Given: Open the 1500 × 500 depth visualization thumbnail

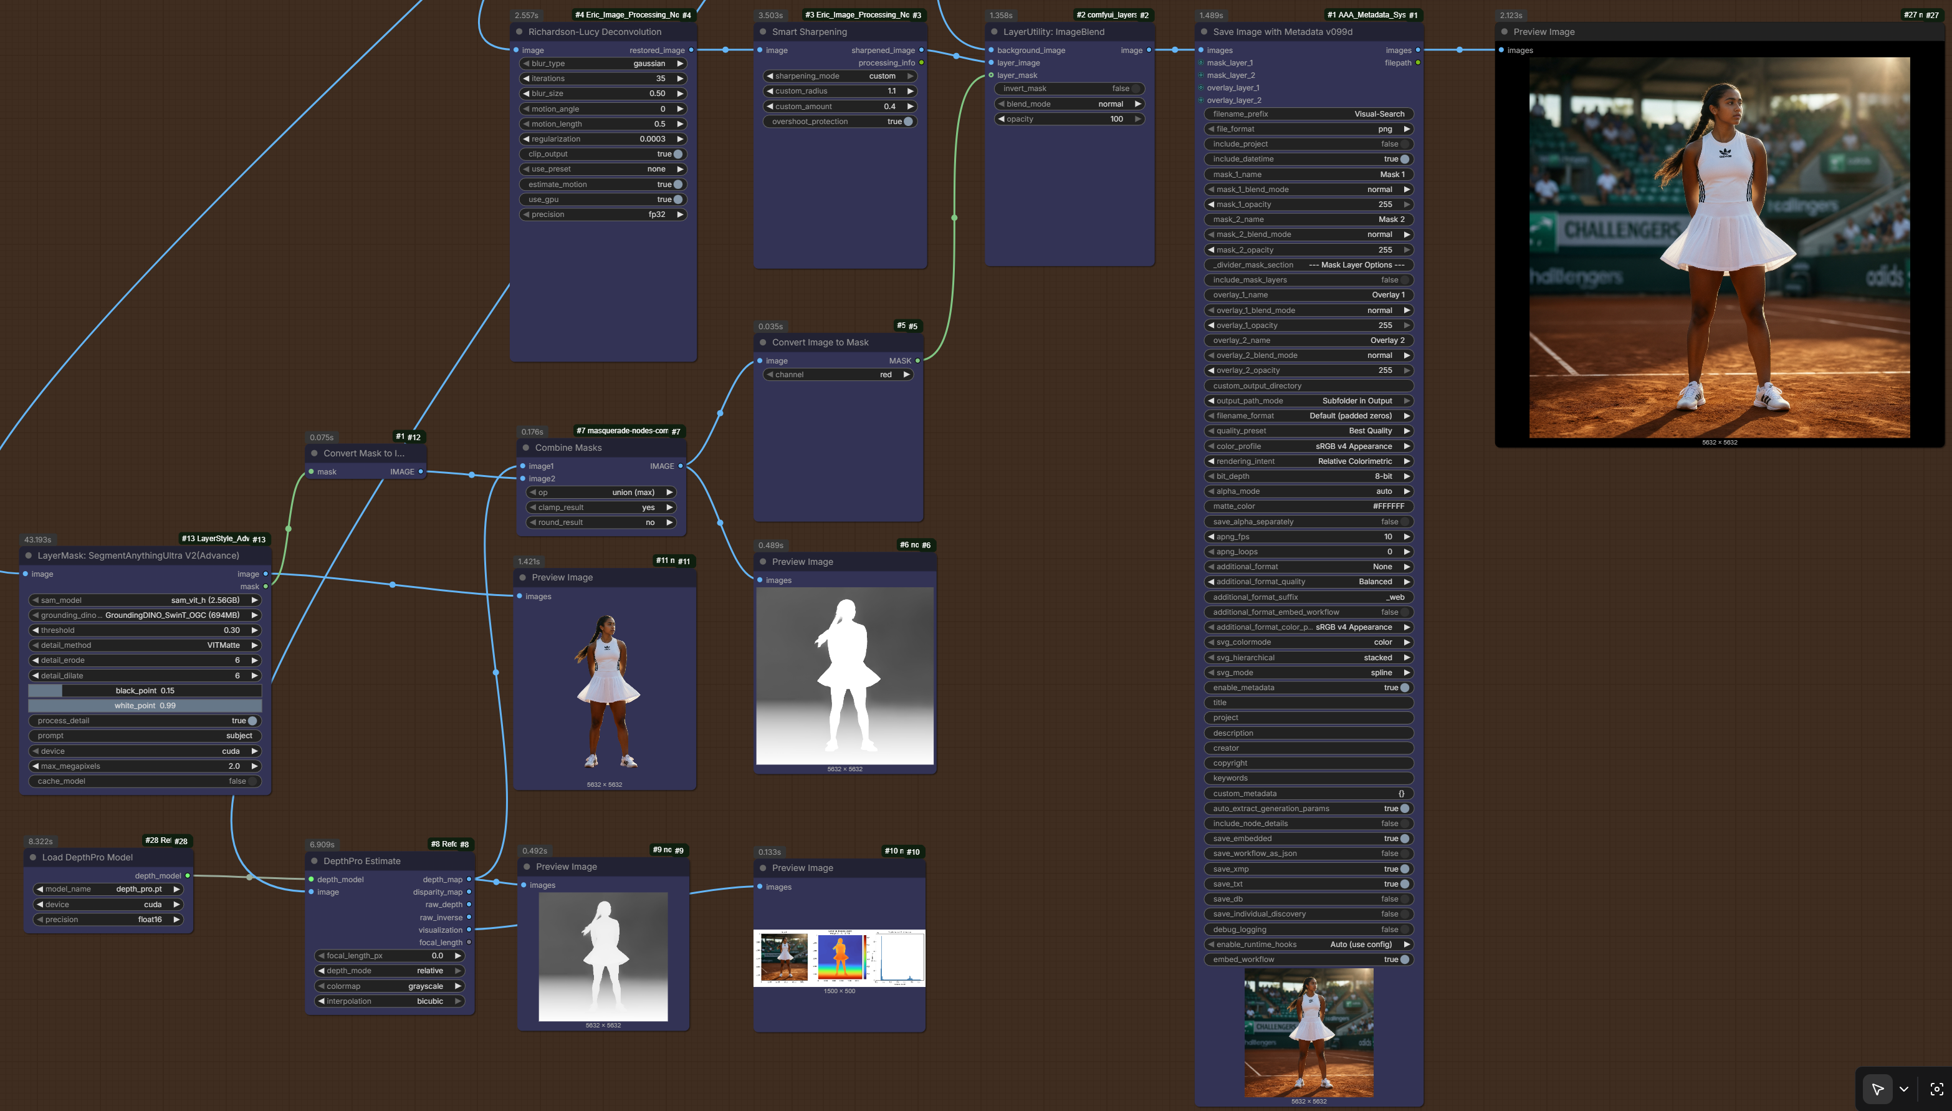Looking at the screenshot, I should (x=839, y=958).
